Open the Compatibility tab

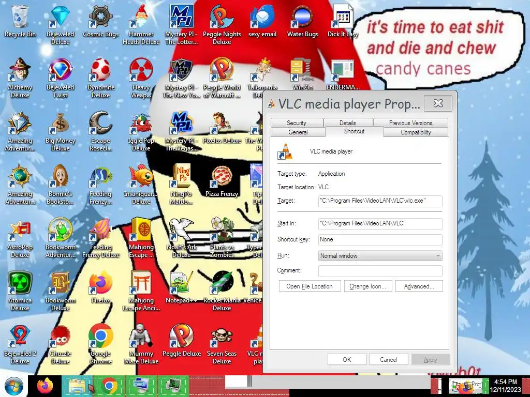tap(416, 132)
